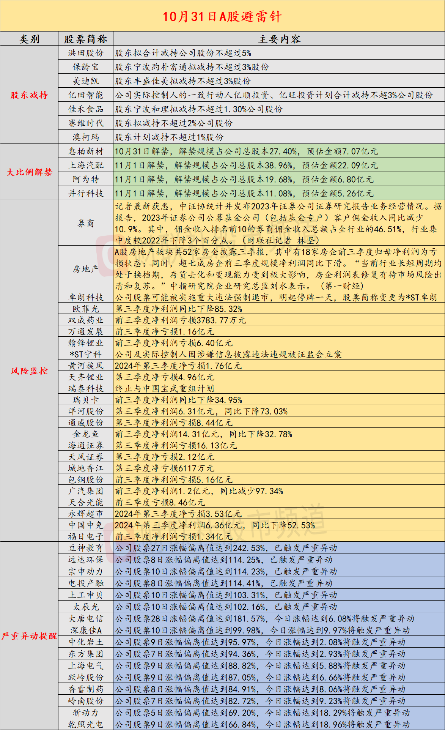Select stock name '跃岭股份'

86,678
